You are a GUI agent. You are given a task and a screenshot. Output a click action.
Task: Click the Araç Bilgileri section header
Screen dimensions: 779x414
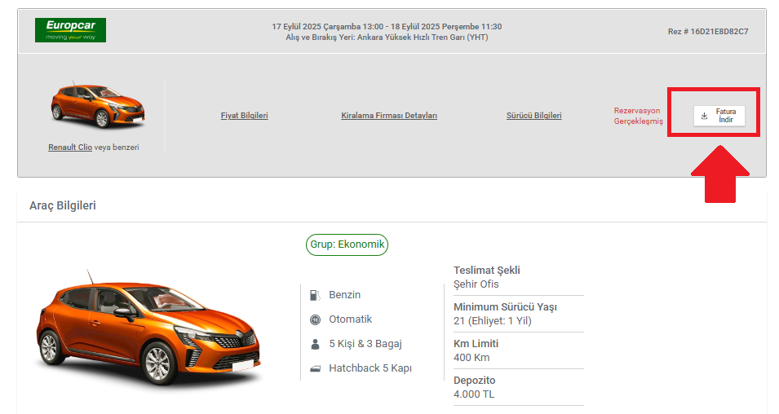[63, 205]
